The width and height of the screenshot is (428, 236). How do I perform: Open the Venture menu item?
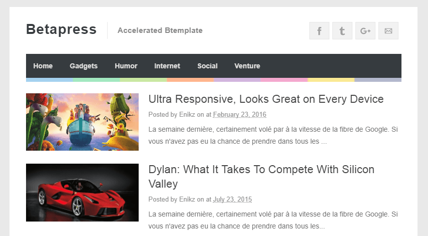[247, 66]
